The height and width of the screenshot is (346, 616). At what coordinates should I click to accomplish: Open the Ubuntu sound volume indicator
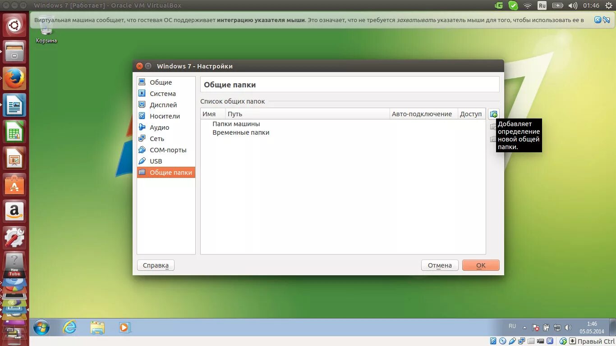tap(573, 5)
